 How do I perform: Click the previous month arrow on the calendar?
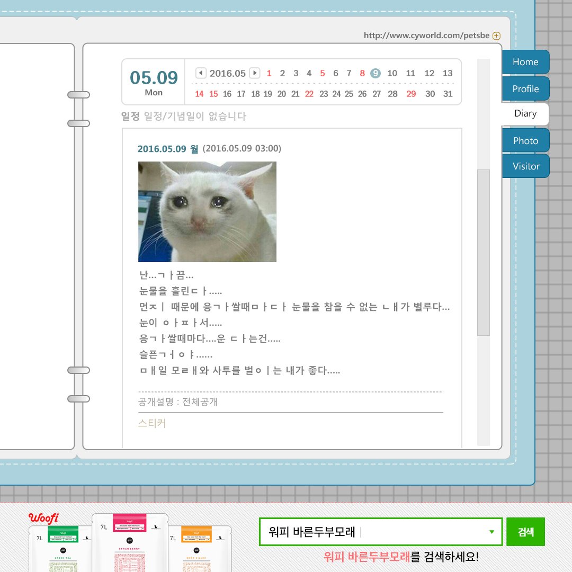(x=201, y=73)
